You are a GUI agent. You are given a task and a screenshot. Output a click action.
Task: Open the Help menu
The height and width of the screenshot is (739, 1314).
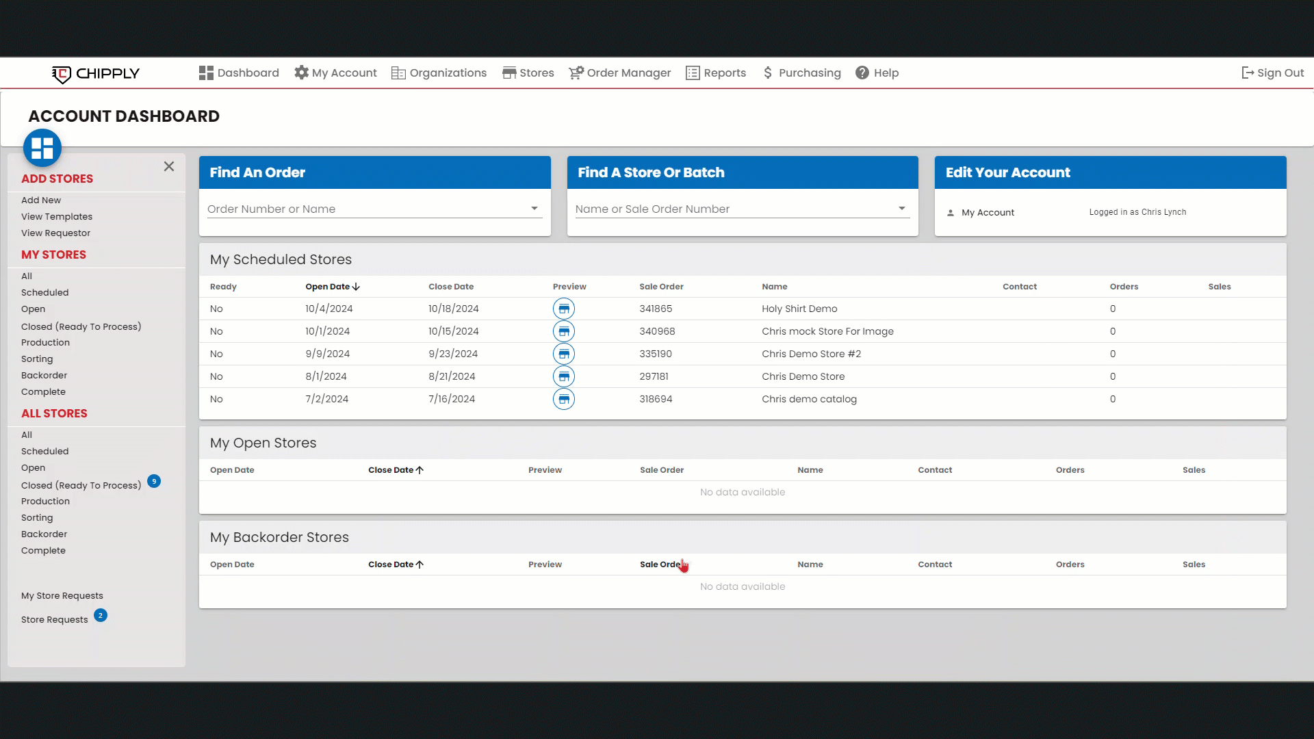[x=877, y=73]
